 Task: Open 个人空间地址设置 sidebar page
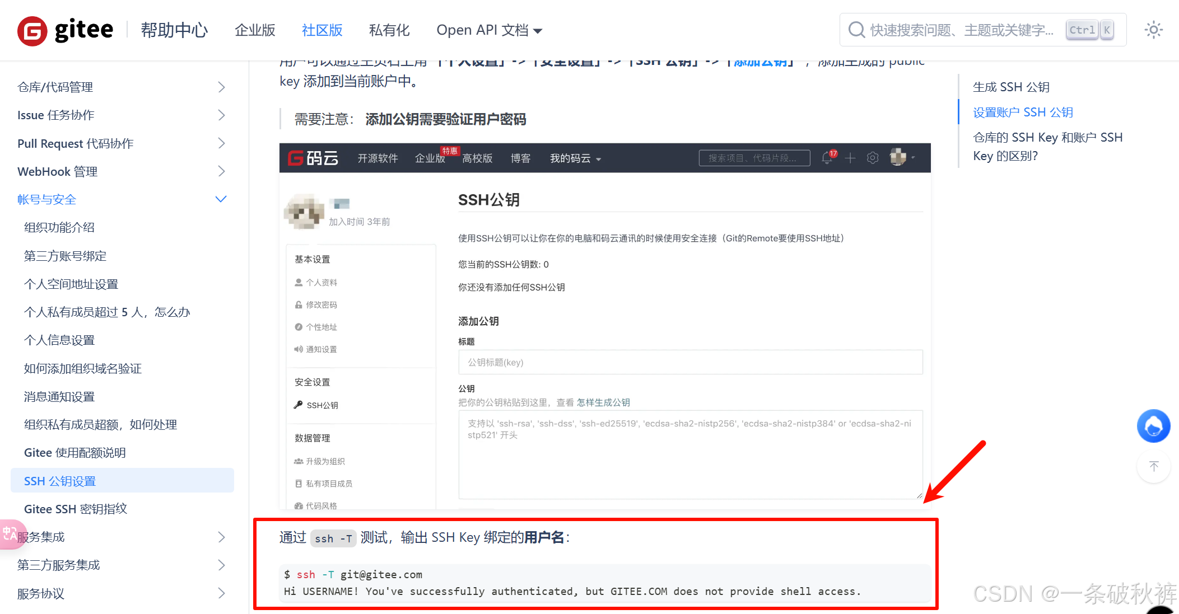click(x=71, y=284)
